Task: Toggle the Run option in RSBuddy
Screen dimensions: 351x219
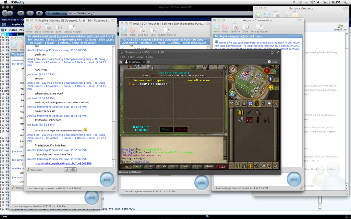Action: coord(272,62)
